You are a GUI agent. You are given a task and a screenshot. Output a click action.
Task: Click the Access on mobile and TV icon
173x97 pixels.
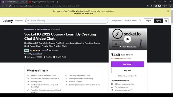pos(112,90)
